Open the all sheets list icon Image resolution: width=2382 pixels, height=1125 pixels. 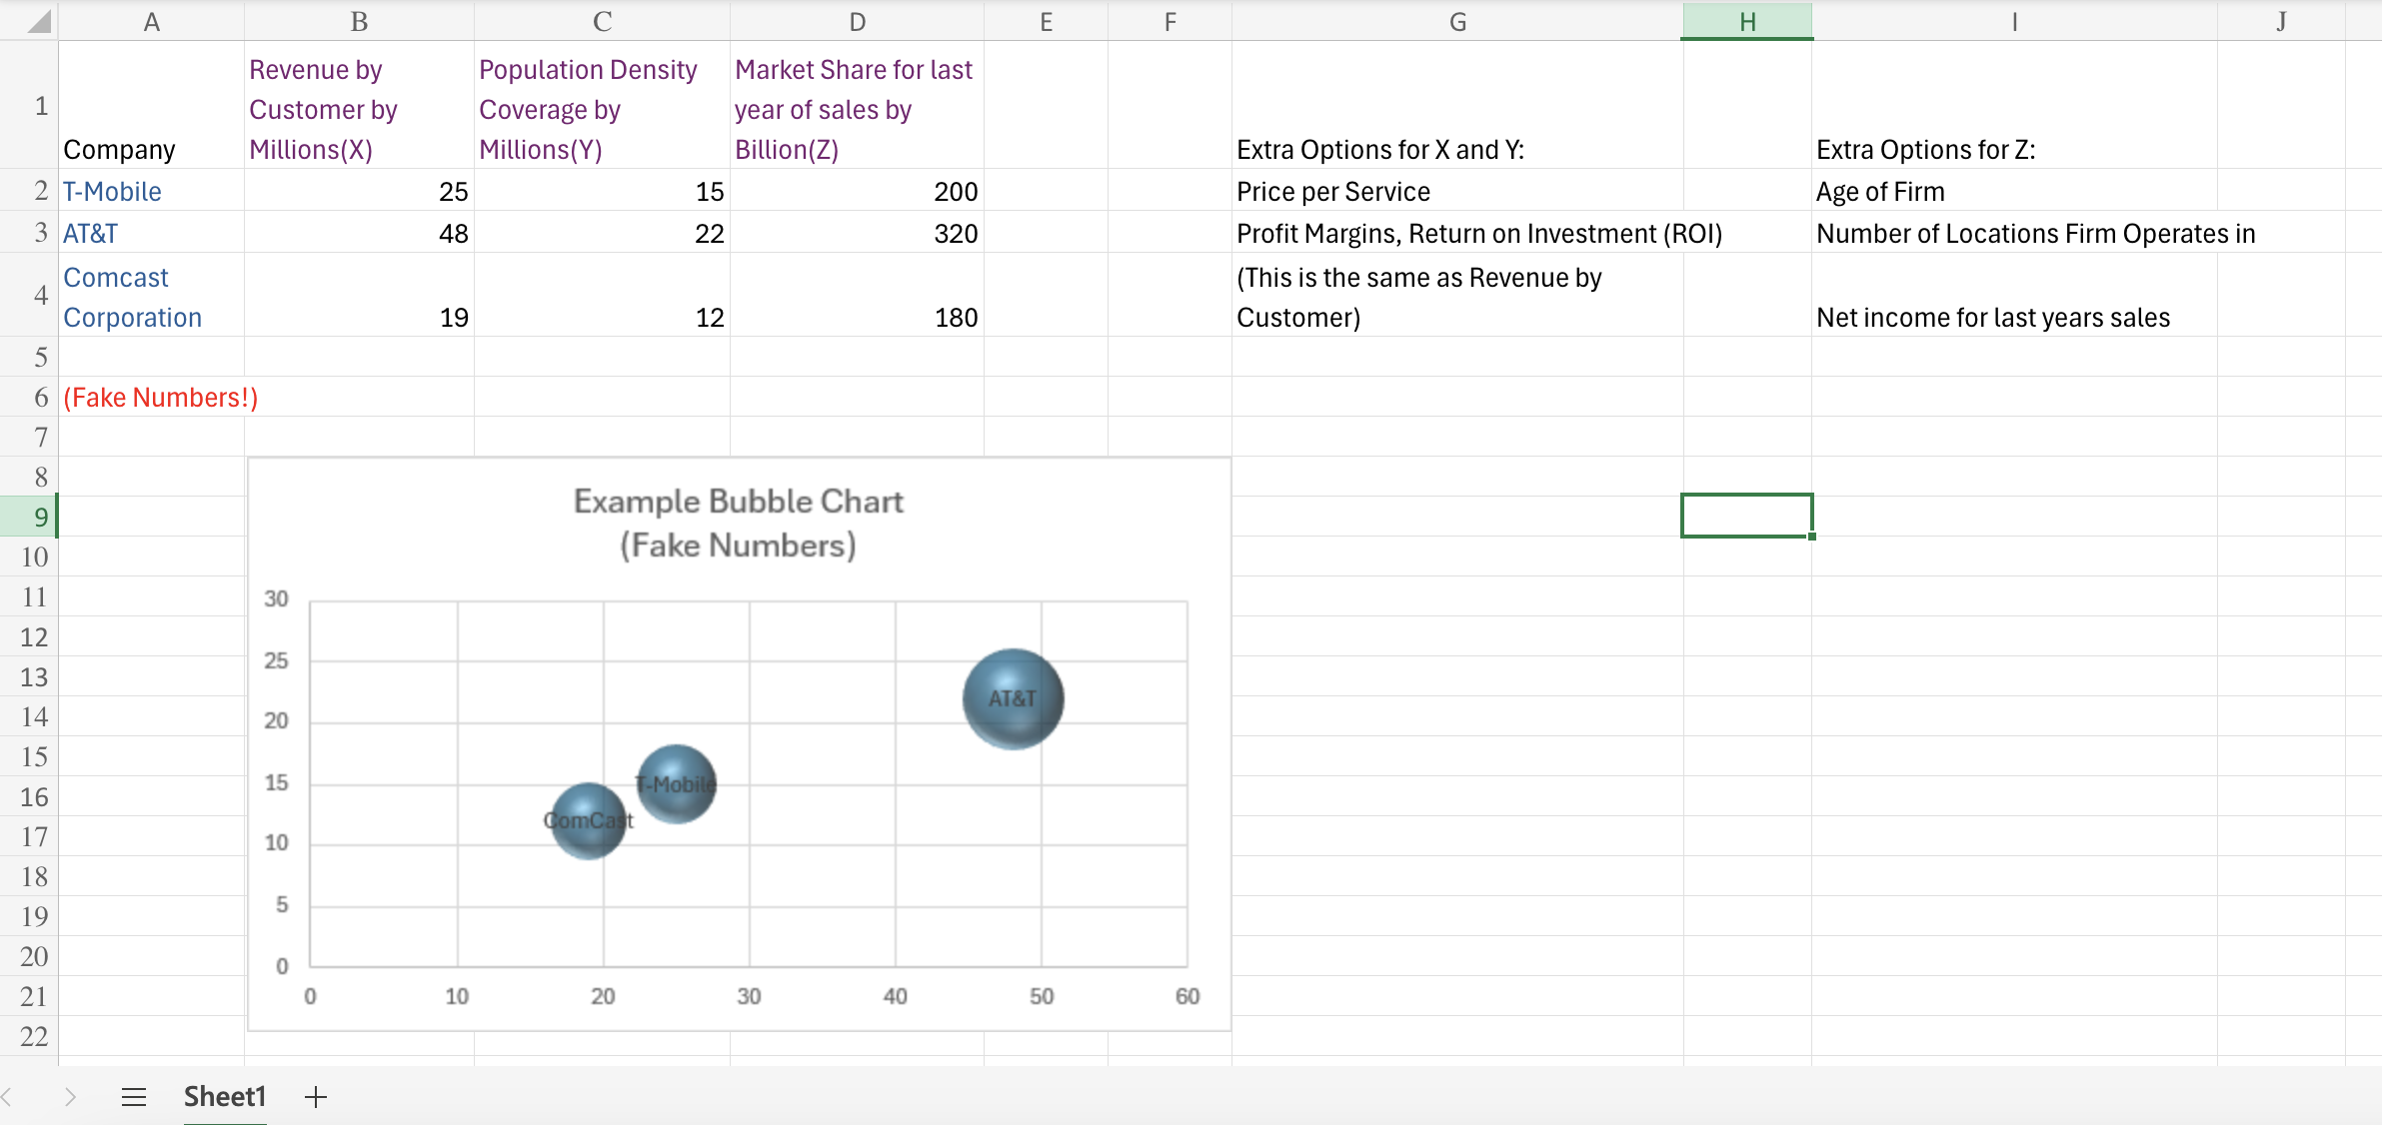(x=134, y=1097)
